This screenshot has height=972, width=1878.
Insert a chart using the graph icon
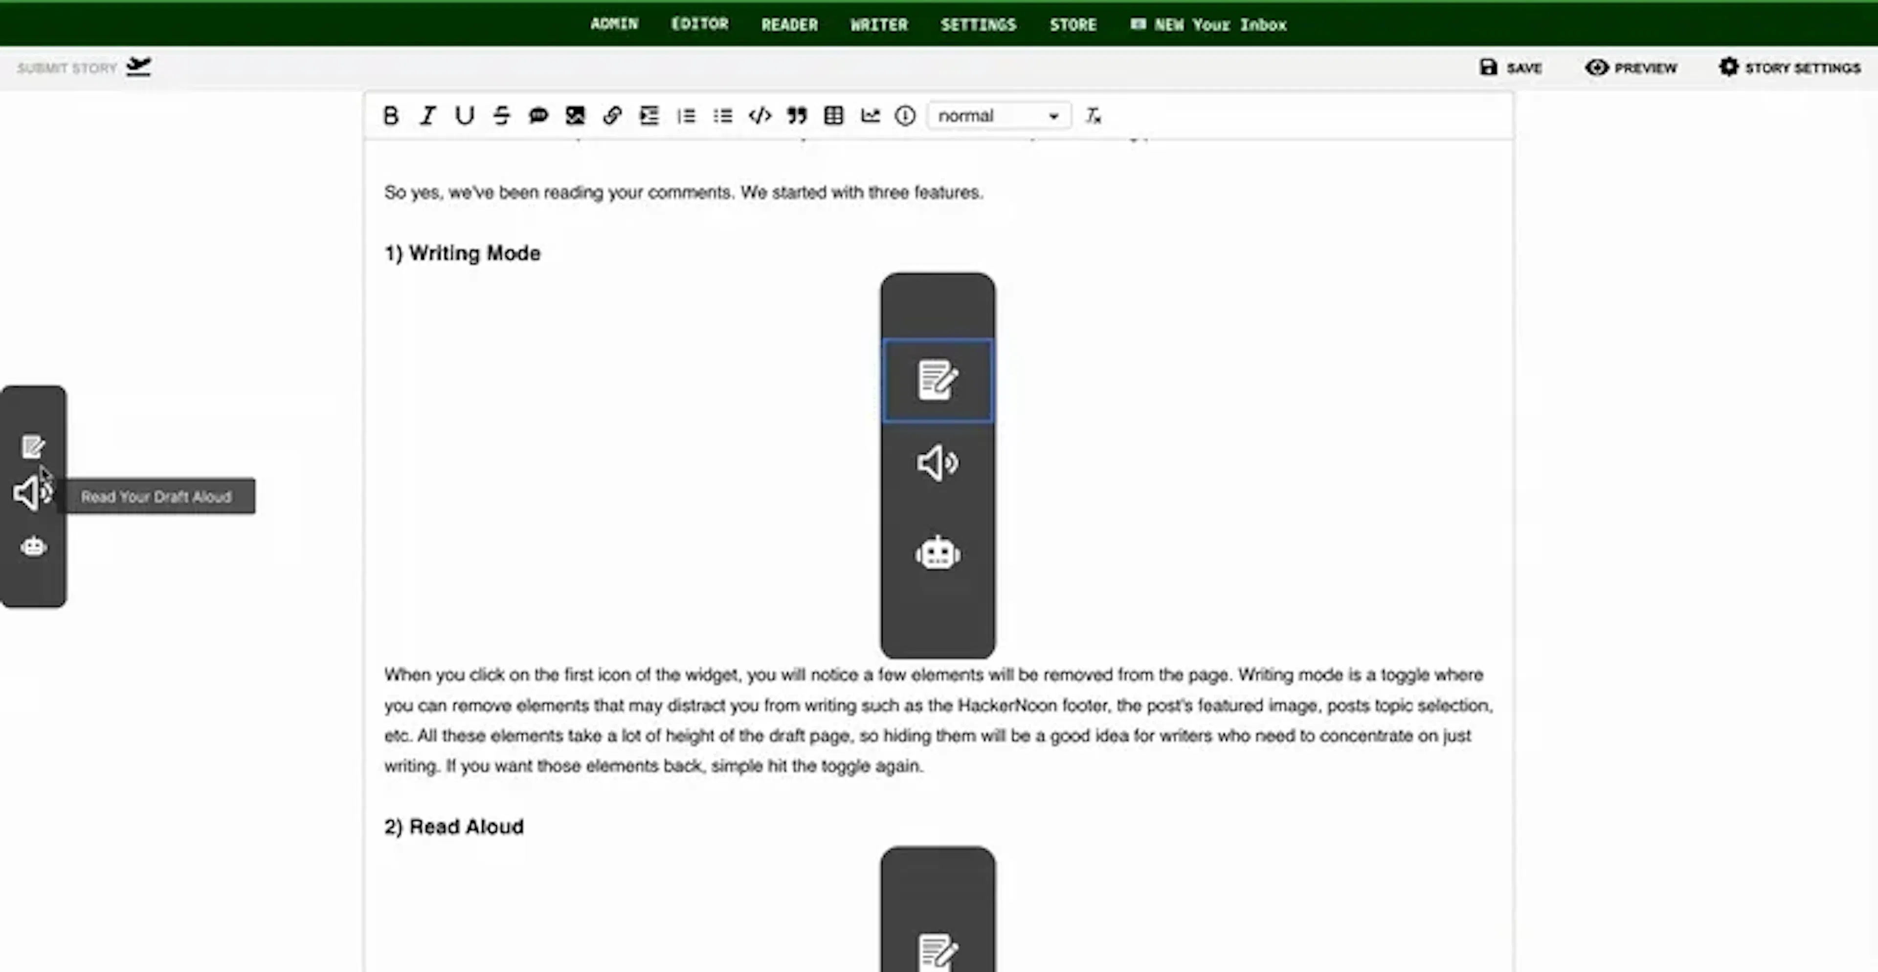[871, 115]
